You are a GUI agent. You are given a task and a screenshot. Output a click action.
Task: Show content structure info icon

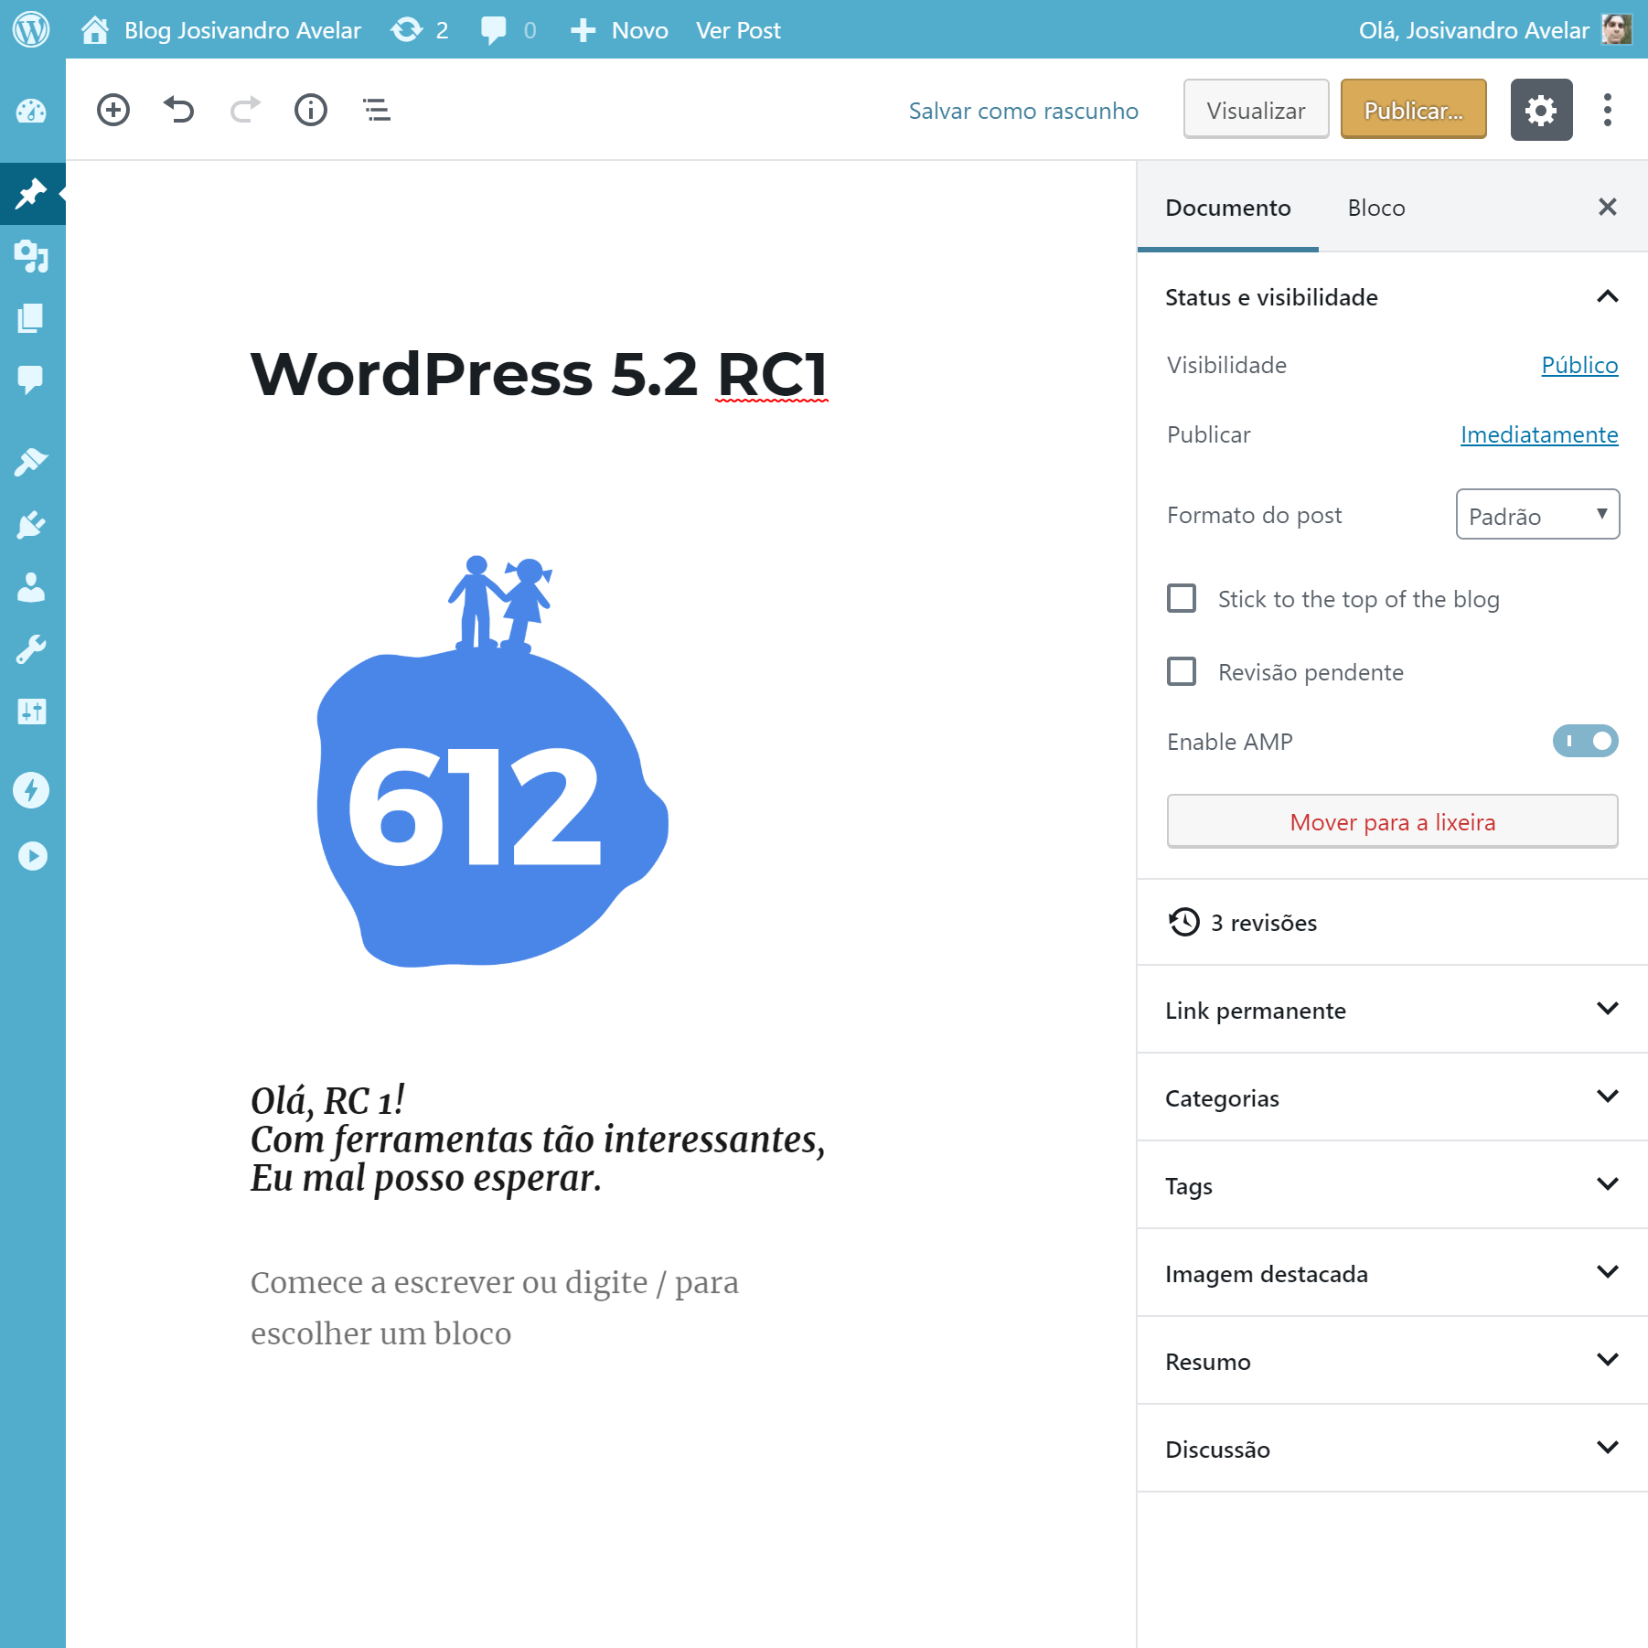pos(311,110)
